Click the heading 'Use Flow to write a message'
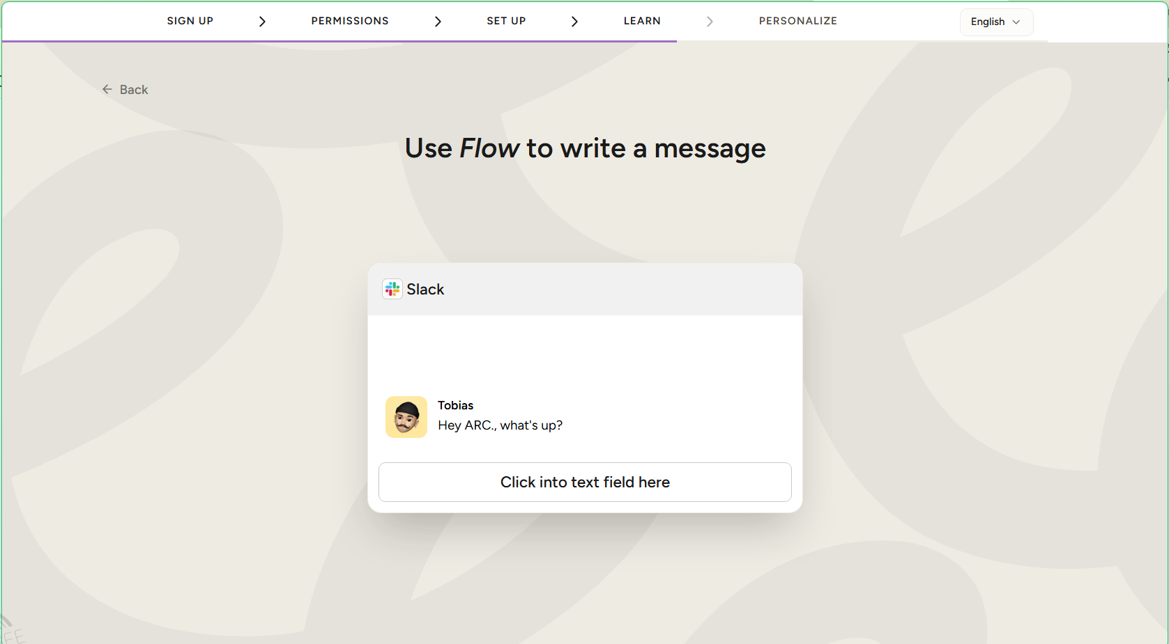Image resolution: width=1169 pixels, height=644 pixels. click(x=585, y=148)
